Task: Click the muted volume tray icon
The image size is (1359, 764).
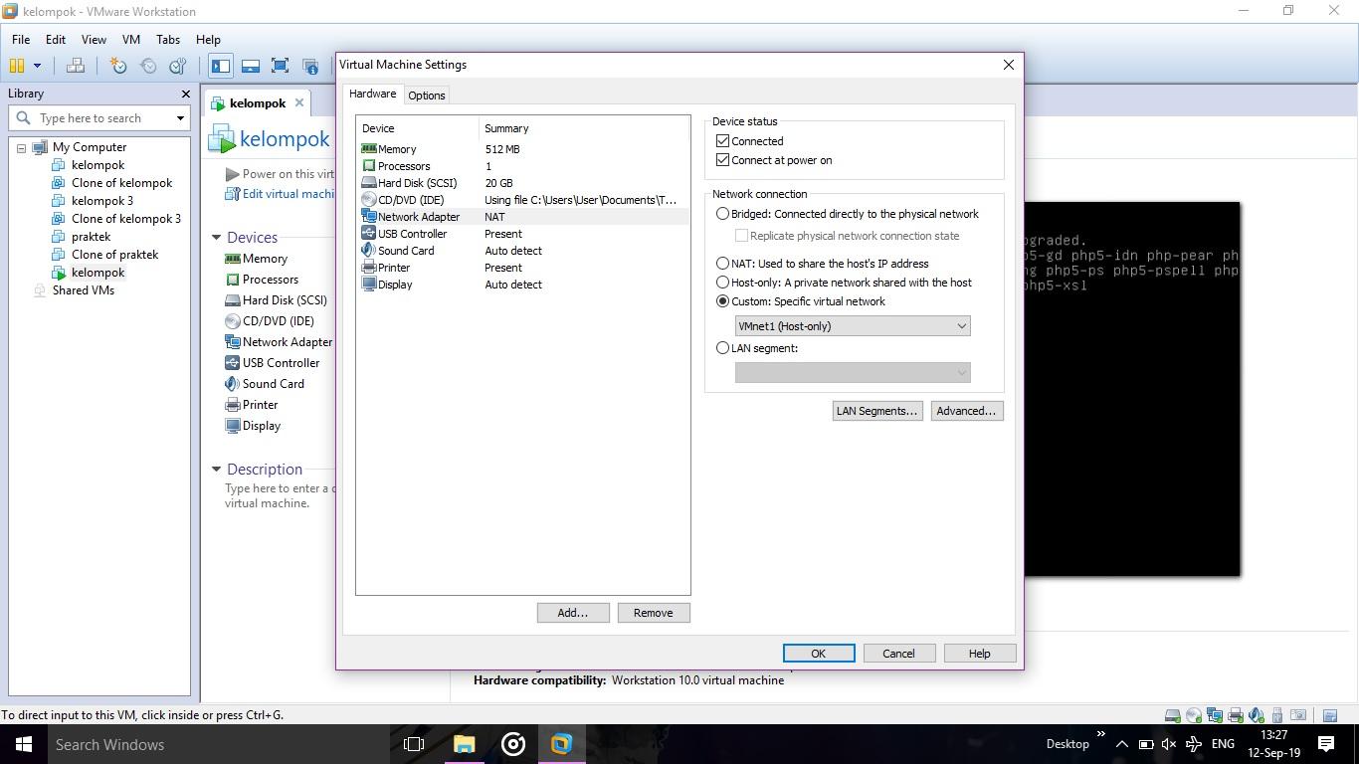Action: 1169,744
